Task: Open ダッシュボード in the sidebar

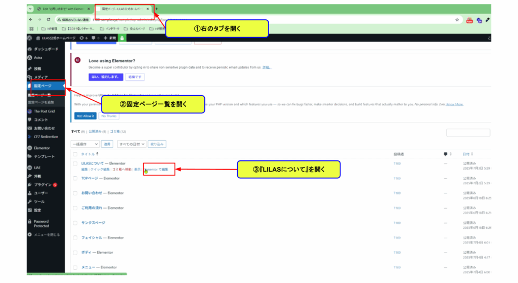Action: point(46,49)
